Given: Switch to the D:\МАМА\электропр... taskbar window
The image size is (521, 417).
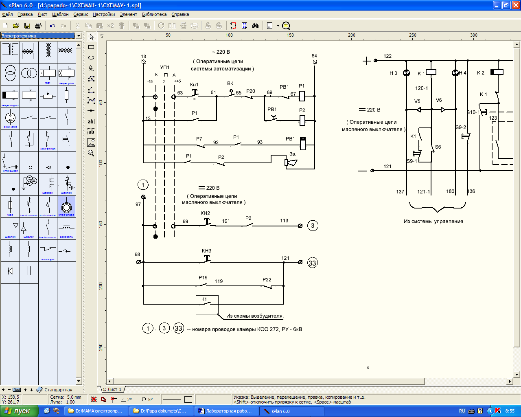Looking at the screenshot, I should pyautogui.click(x=95, y=411).
